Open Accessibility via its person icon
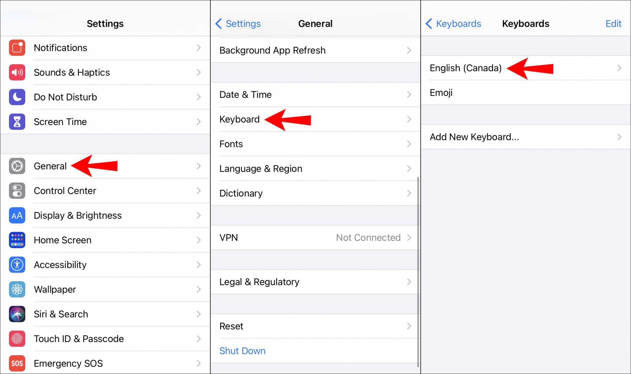Screen dimensions: 631x374 [x=17, y=265]
